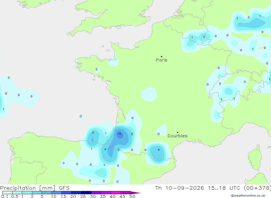271x198 pixels.
Task: Click the GFS model name label
Action: pyautogui.click(x=64, y=188)
